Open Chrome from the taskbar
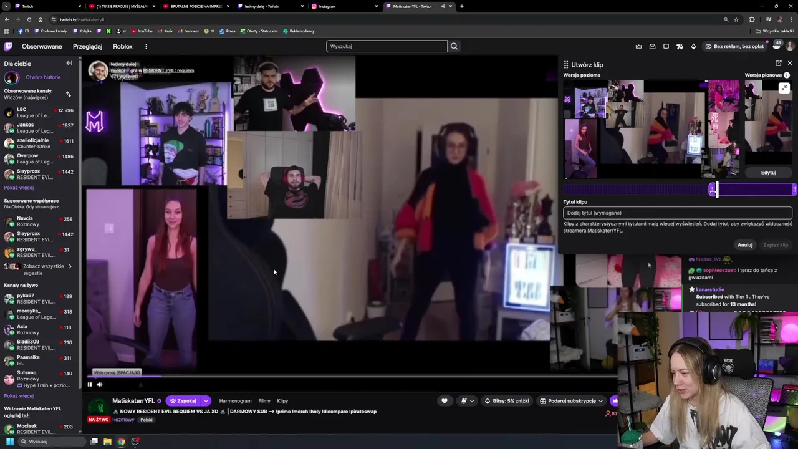 tap(121, 442)
